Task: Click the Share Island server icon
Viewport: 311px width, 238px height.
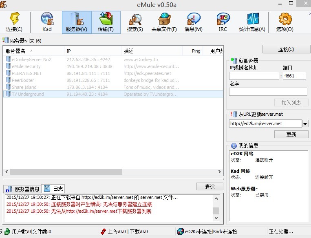Action: (8, 87)
